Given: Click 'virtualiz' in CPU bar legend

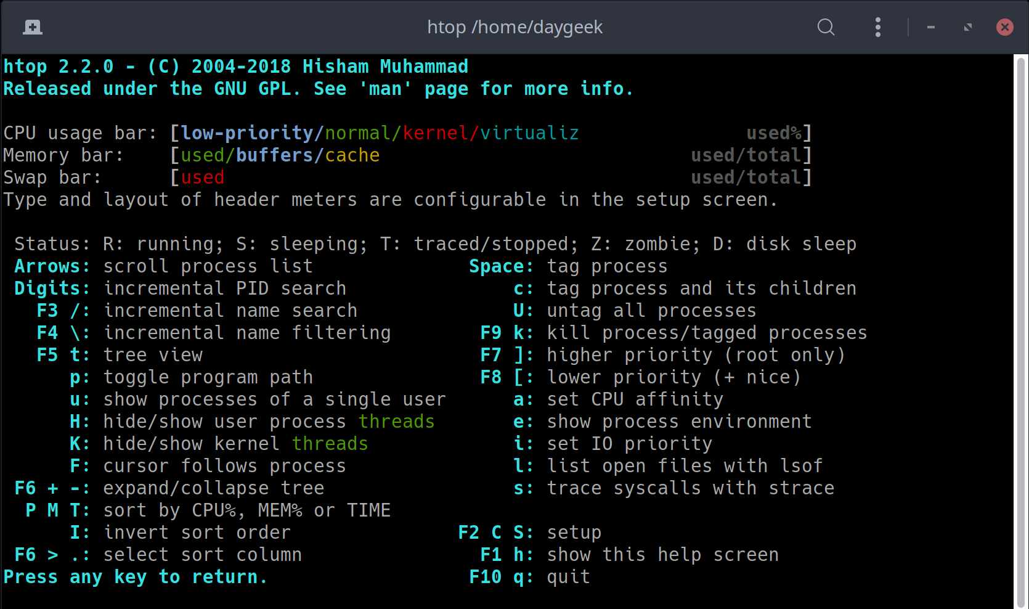Looking at the screenshot, I should pyautogui.click(x=529, y=133).
